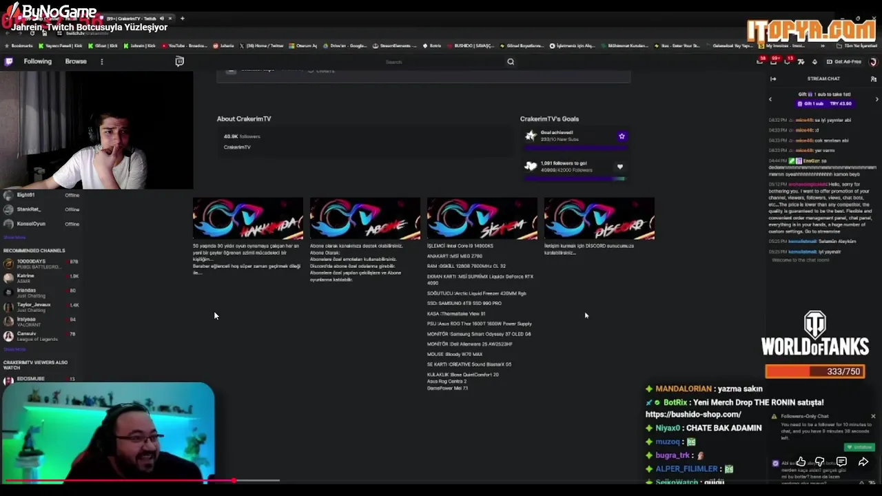Click Gift 1 sub TRY 43.90 button
Screen dimensions: 882x496
point(824,103)
